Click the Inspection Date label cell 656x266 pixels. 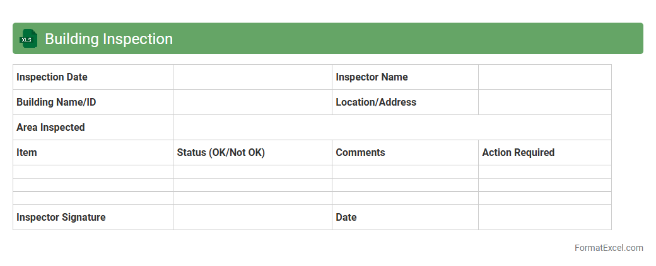click(93, 77)
